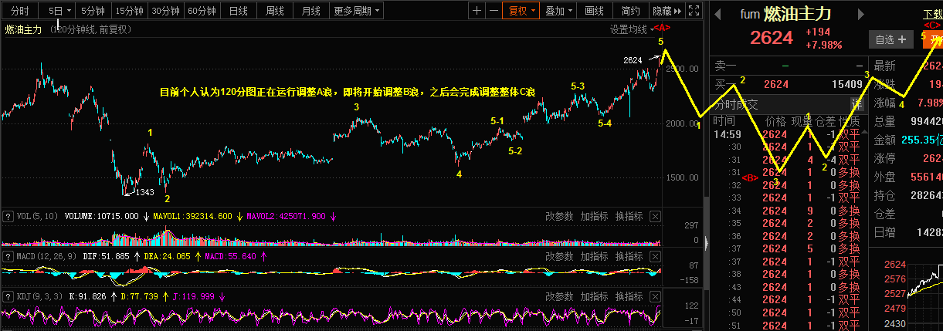Close the KDJ indicator panel

tap(655, 296)
